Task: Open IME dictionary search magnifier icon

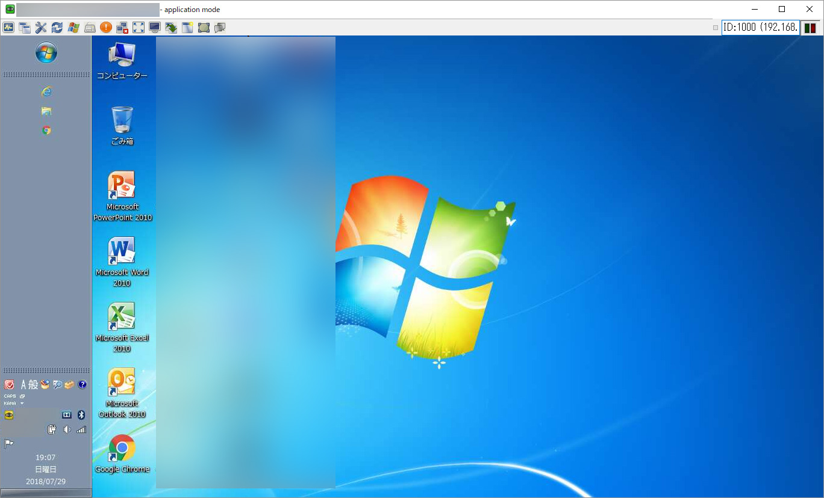Action: tap(58, 384)
